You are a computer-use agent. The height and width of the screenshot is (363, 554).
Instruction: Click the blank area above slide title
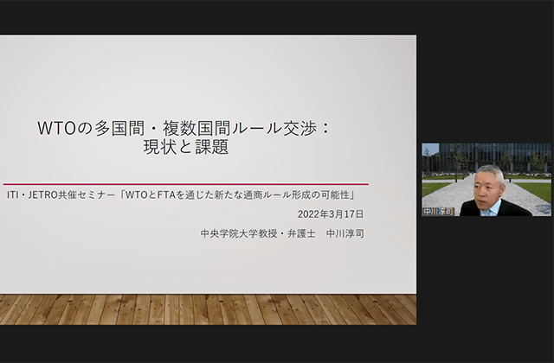(x=208, y=78)
